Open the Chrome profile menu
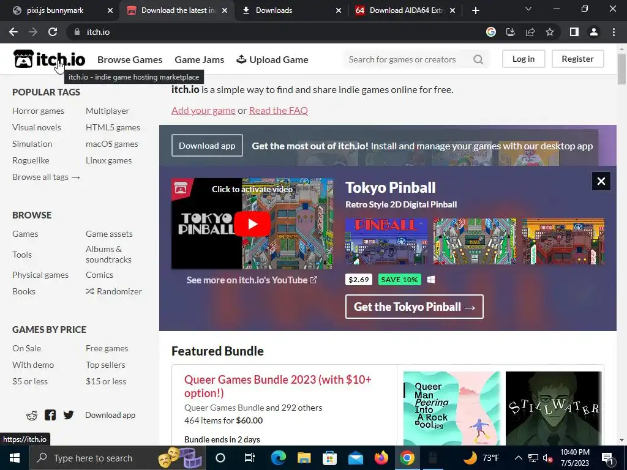 pos(594,32)
